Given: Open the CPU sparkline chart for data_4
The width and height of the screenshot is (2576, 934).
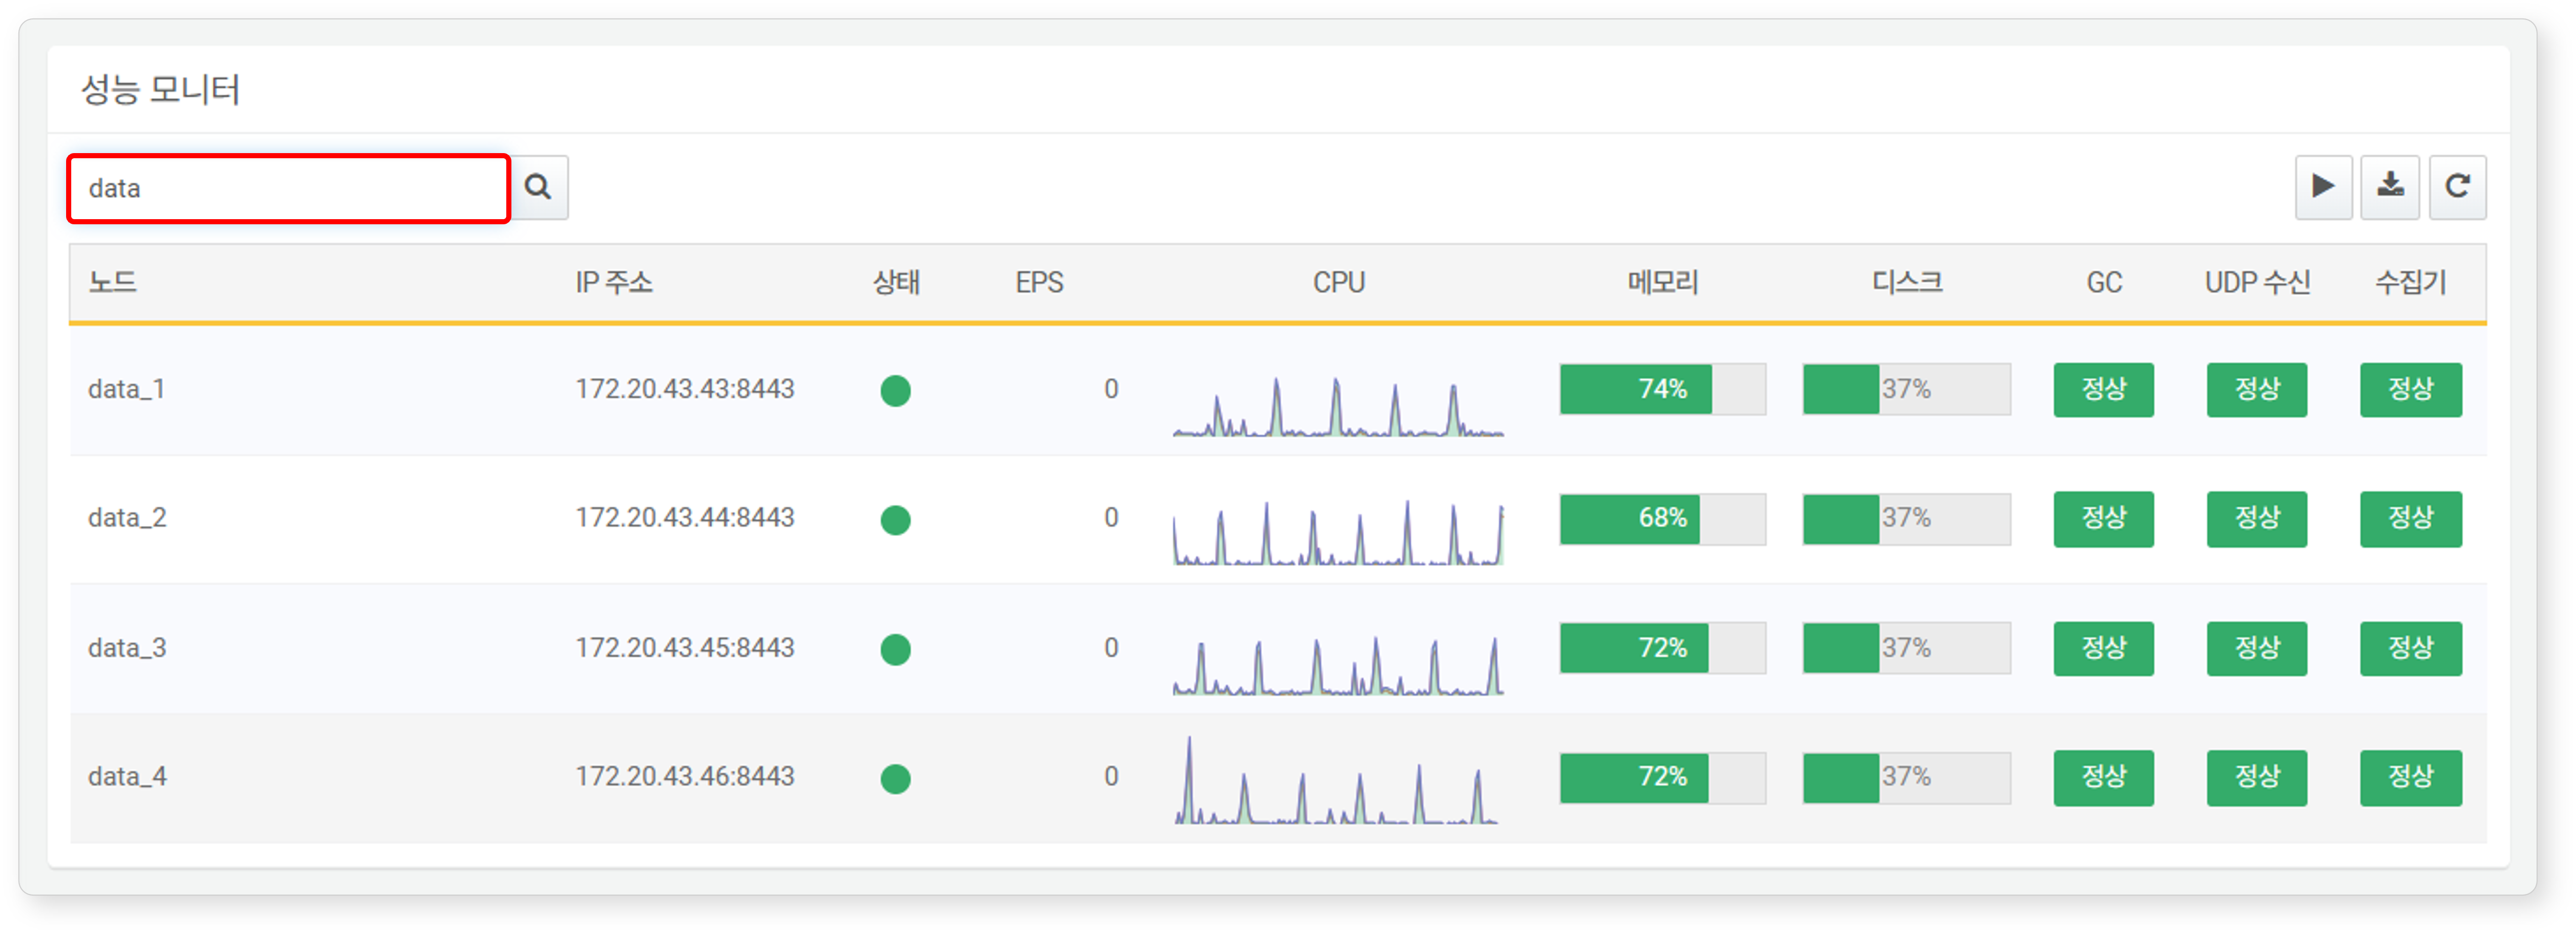Looking at the screenshot, I should tap(1338, 780).
